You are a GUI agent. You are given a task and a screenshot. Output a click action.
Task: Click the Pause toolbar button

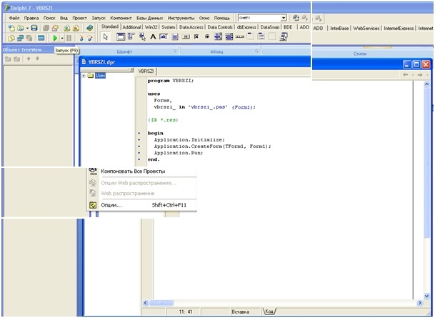[69, 38]
